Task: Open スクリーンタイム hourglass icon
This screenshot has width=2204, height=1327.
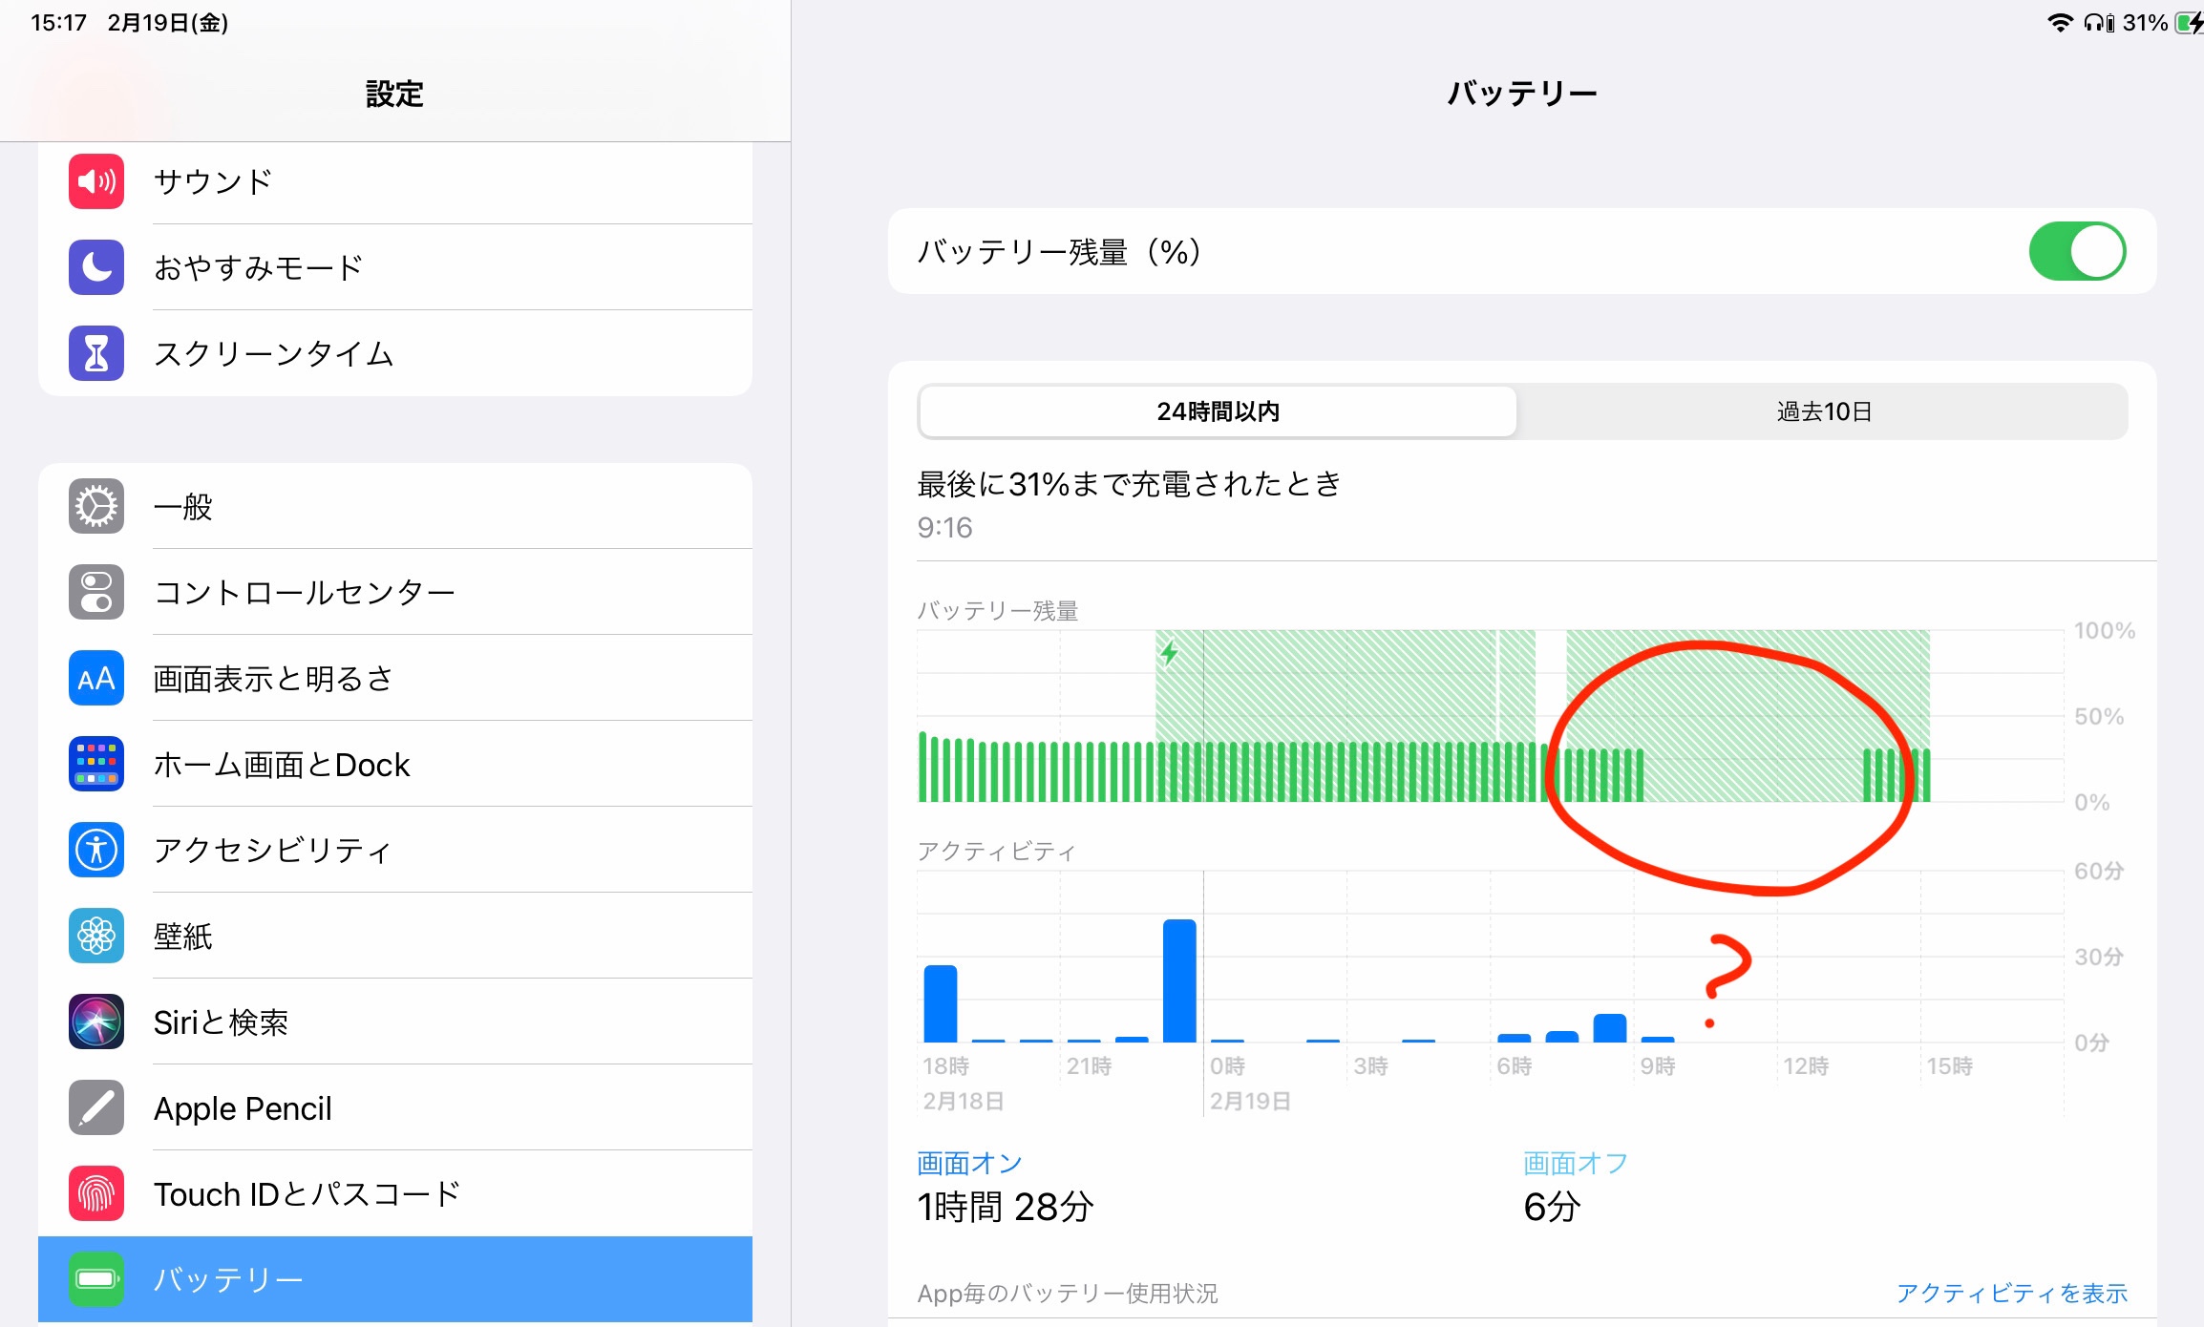Action: 96,353
